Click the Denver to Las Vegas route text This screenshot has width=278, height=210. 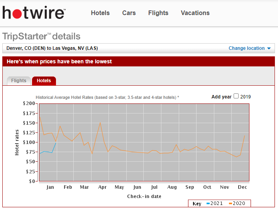click(52, 48)
